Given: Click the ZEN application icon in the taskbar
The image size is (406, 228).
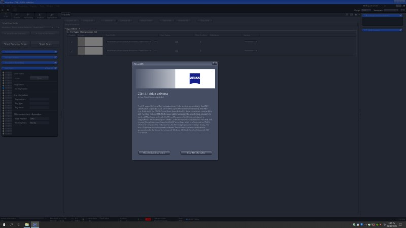Looking at the screenshot, I should coord(36,224).
